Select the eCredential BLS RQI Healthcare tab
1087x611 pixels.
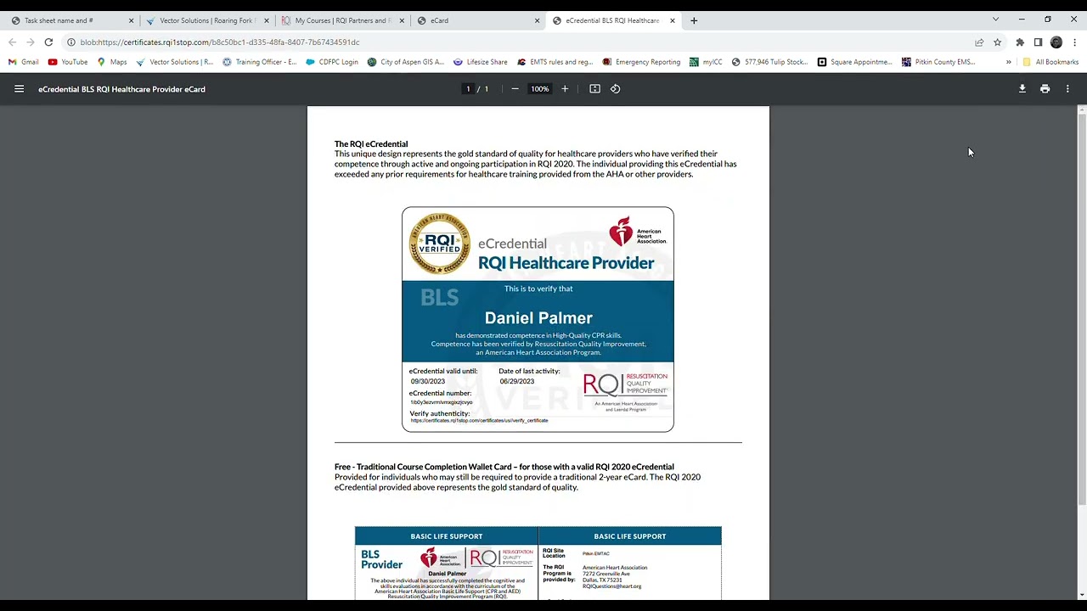coord(612,20)
